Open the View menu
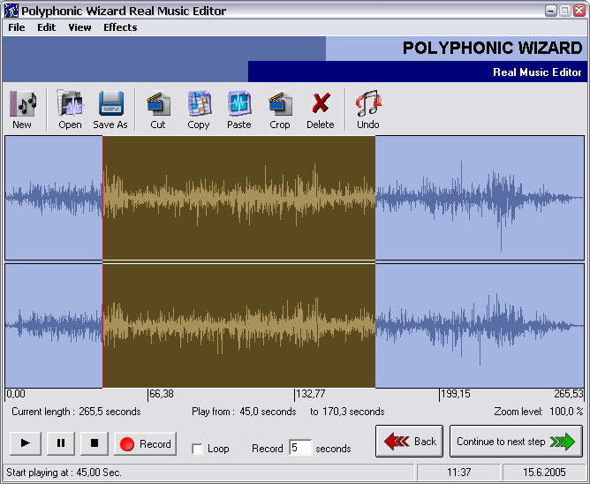Screen dimensions: 590x484 pos(79,27)
